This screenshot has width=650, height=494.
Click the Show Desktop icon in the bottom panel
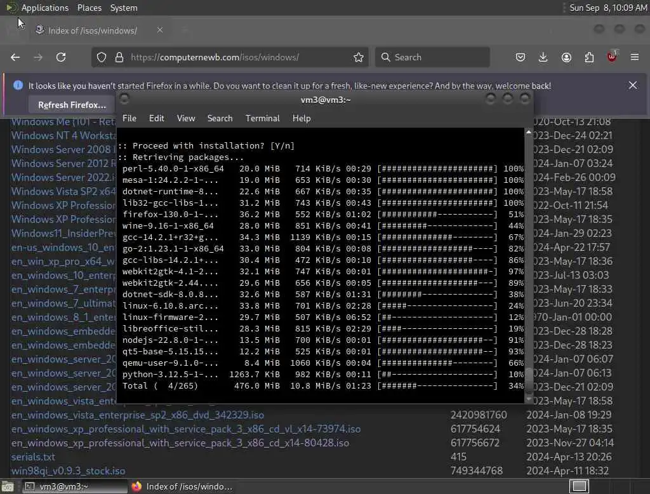(x=8, y=486)
